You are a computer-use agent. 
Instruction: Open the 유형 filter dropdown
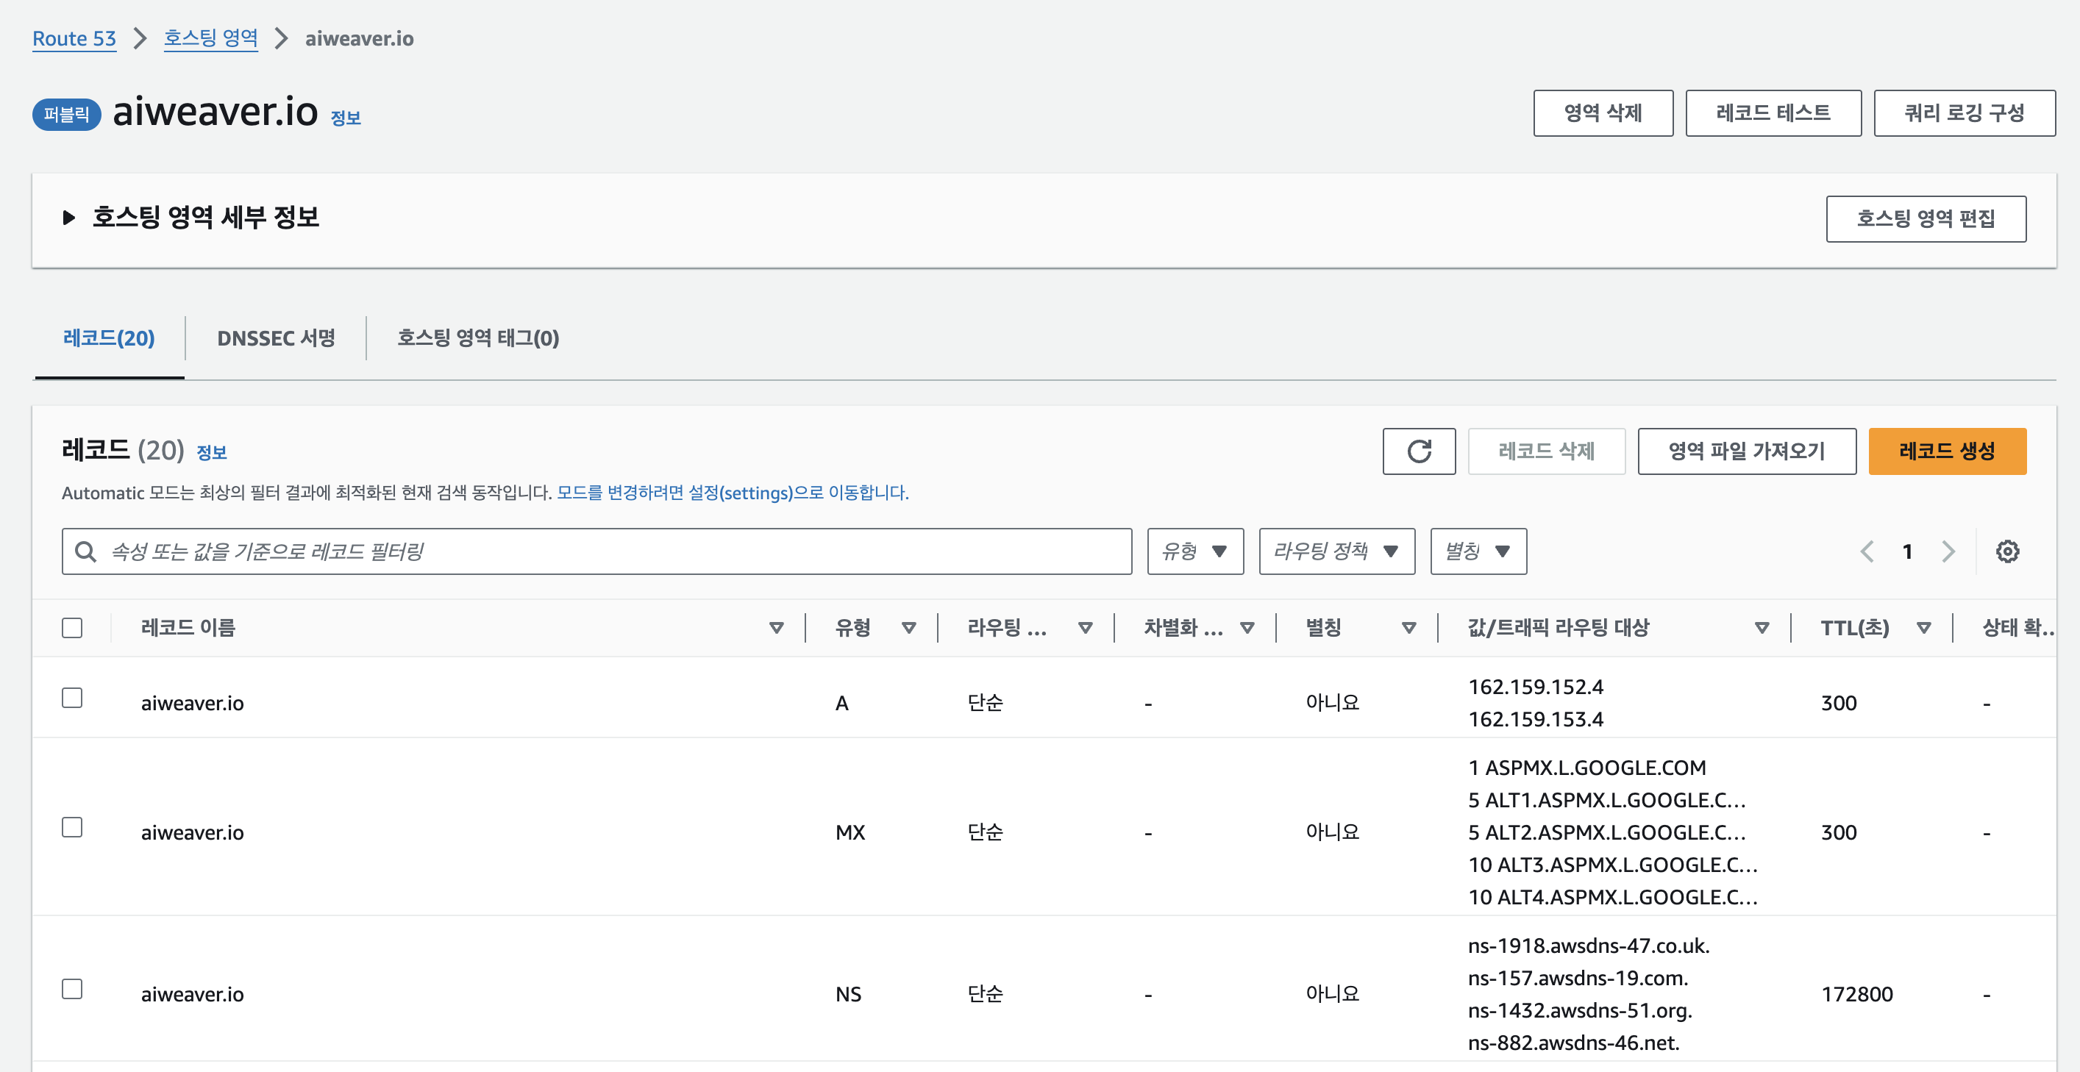tap(1195, 551)
